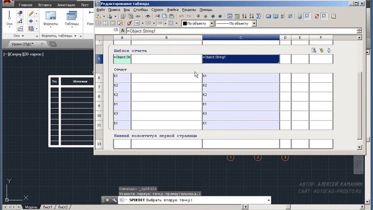Click the first icon above report template row

(x=314, y=50)
